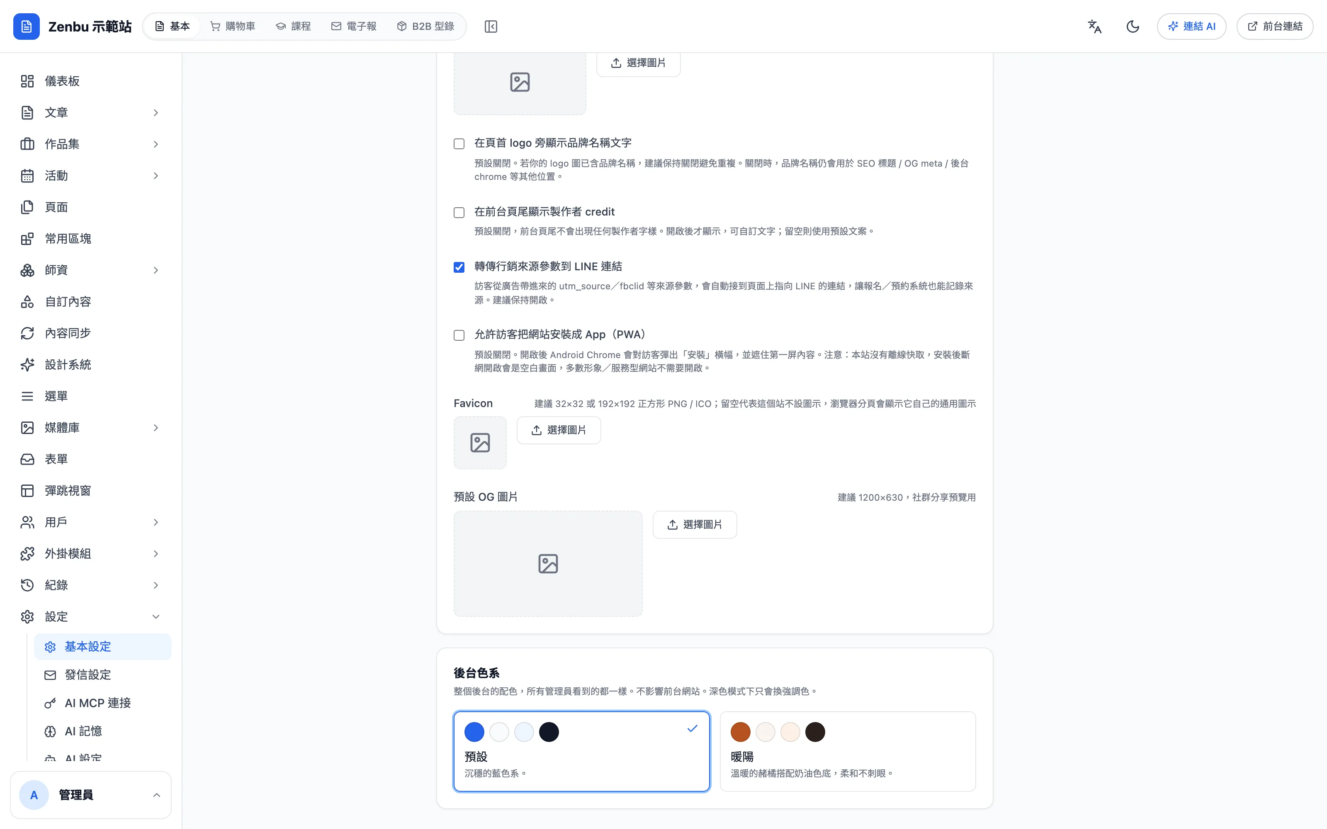Click 選擇圖片 button for Favicon
Screen dimensions: 1327x829
[559, 430]
